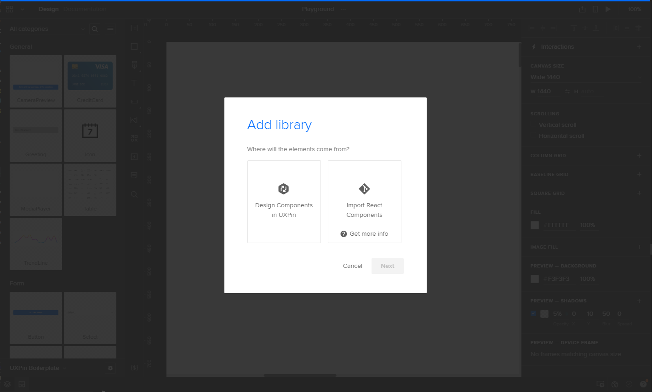Pick the Table component thumbnail
Image resolution: width=652 pixels, height=392 pixels.
(90, 190)
